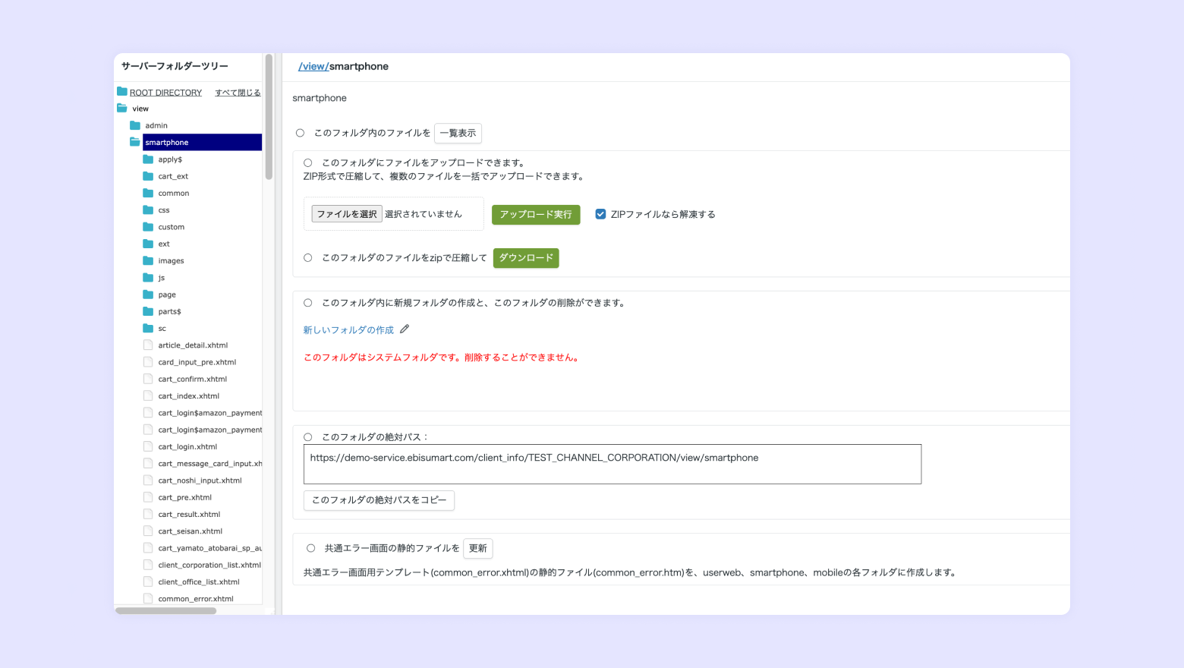Click the folder icon next to common
This screenshot has height=668, width=1184.
[148, 193]
